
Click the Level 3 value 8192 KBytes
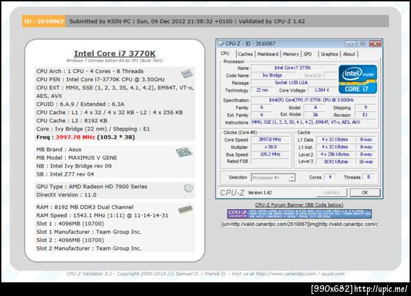tap(336, 161)
